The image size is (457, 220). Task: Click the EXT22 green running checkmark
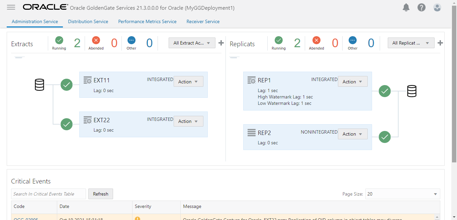tap(67, 124)
